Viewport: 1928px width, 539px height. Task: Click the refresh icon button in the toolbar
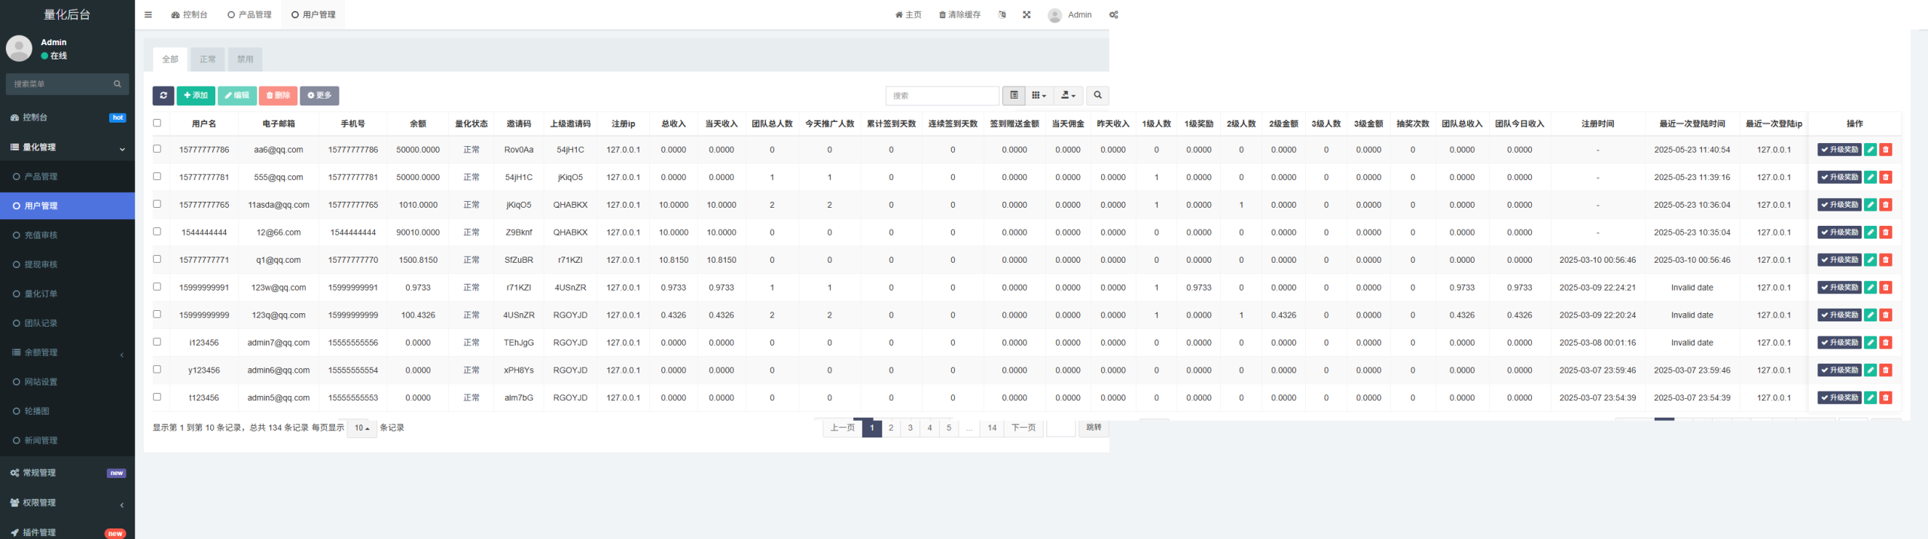click(x=163, y=96)
